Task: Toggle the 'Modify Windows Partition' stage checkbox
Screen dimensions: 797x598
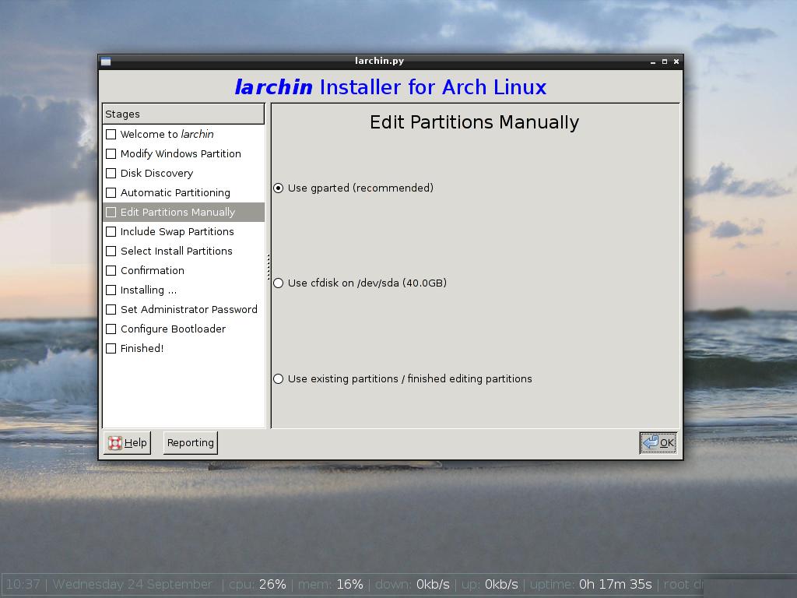Action: tap(111, 153)
